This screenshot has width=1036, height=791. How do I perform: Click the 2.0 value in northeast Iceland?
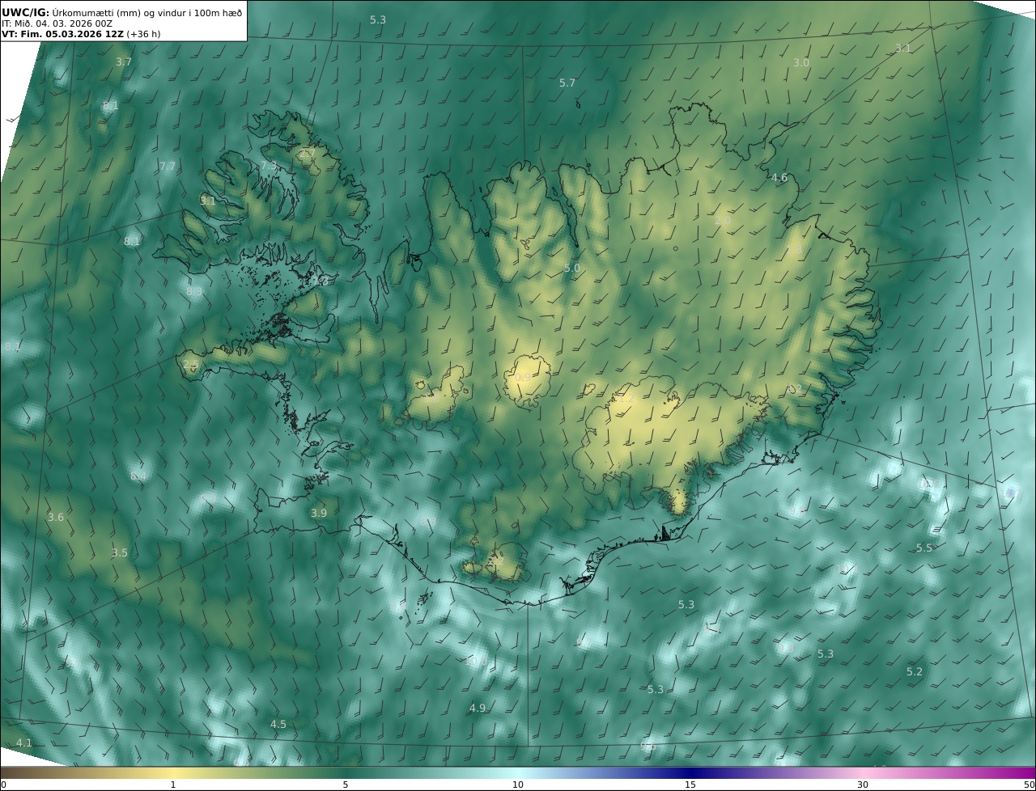click(x=722, y=220)
